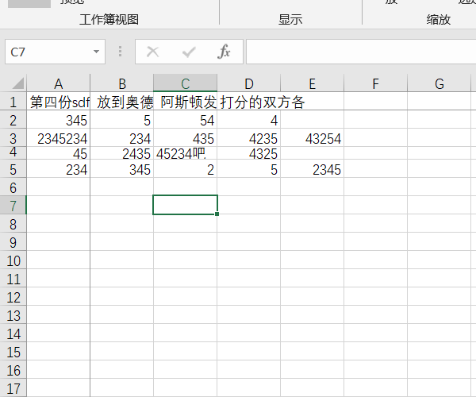Select row 3 header
The width and height of the screenshot is (476, 397).
tap(13, 138)
